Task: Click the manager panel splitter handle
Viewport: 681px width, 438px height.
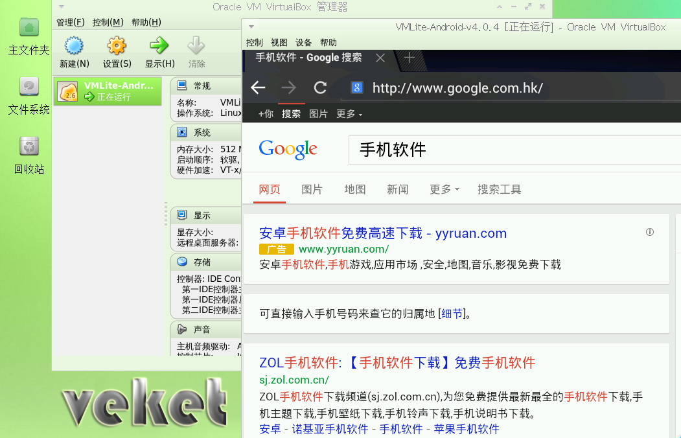Action: (x=166, y=215)
